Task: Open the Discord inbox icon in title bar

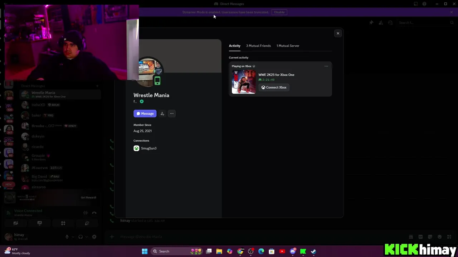Action: click(416, 4)
